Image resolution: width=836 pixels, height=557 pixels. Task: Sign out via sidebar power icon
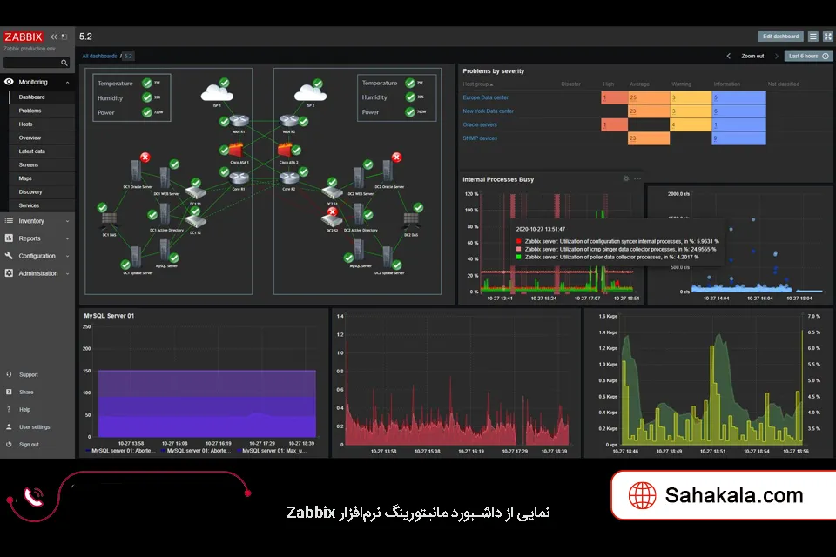point(9,445)
